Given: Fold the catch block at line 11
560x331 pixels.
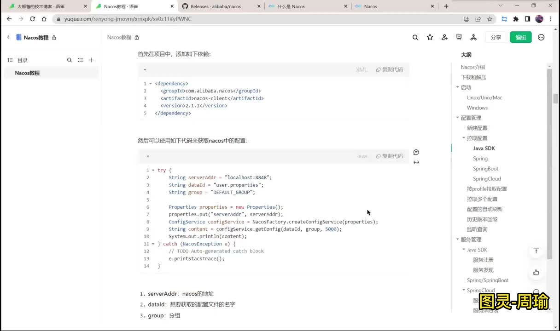Looking at the screenshot, I should click(153, 244).
